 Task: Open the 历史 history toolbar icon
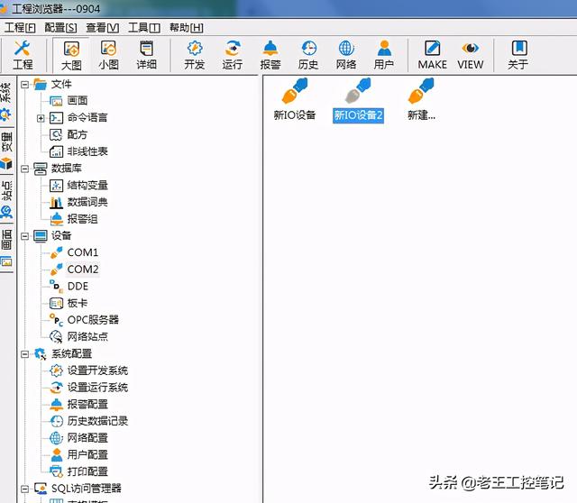tap(308, 55)
